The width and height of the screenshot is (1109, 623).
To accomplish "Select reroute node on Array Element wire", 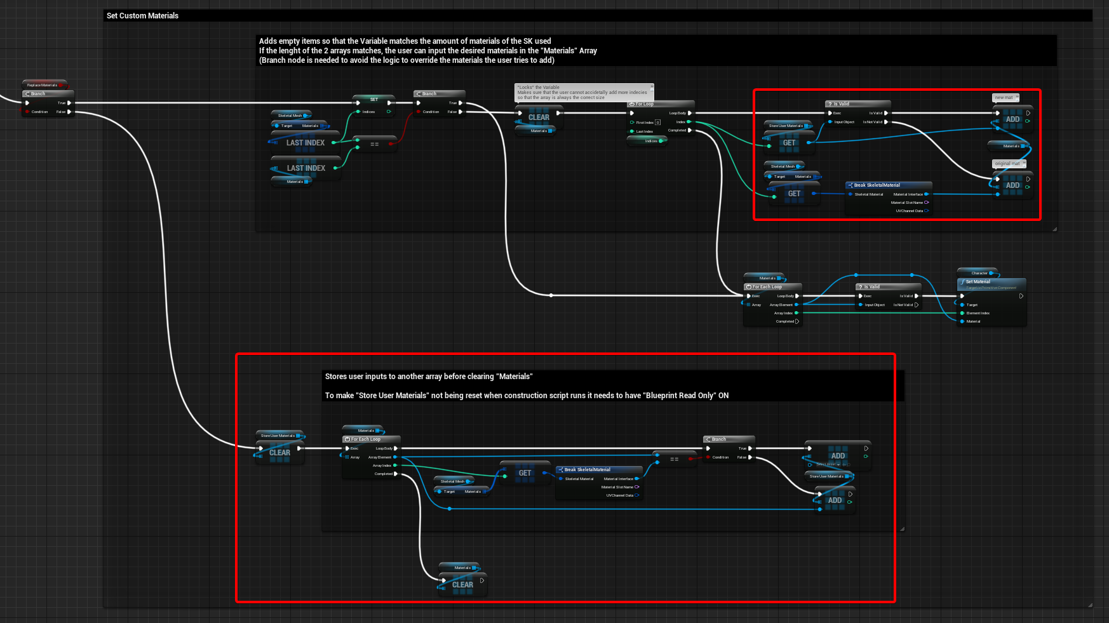I will 450,509.
